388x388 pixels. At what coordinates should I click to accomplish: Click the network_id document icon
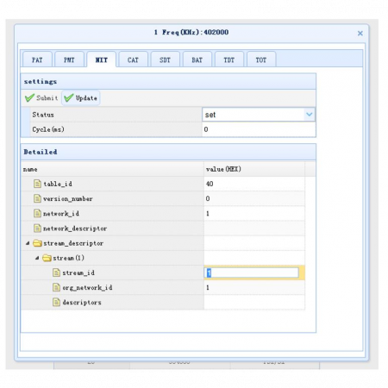(37, 213)
